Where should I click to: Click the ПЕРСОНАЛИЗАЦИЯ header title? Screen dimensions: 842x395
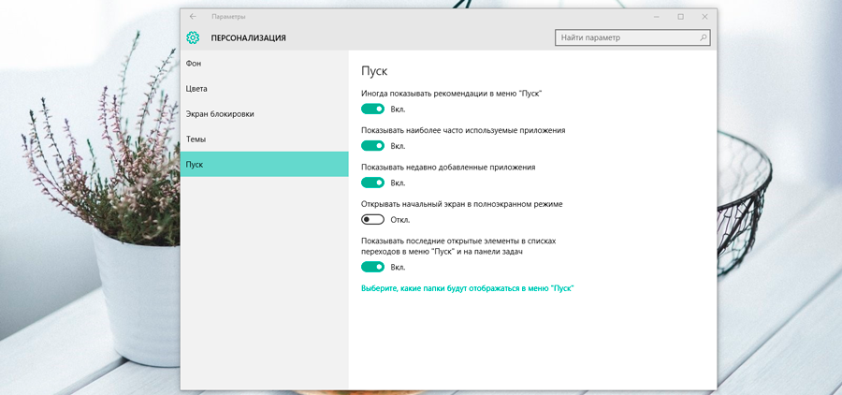click(248, 38)
